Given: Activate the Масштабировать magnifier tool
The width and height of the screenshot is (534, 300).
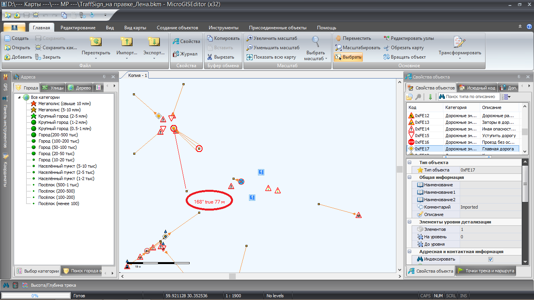Looking at the screenshot, I should pos(338,48).
